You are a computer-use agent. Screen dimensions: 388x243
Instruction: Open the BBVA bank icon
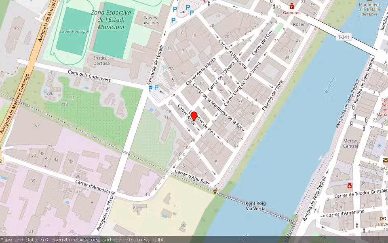383,219
